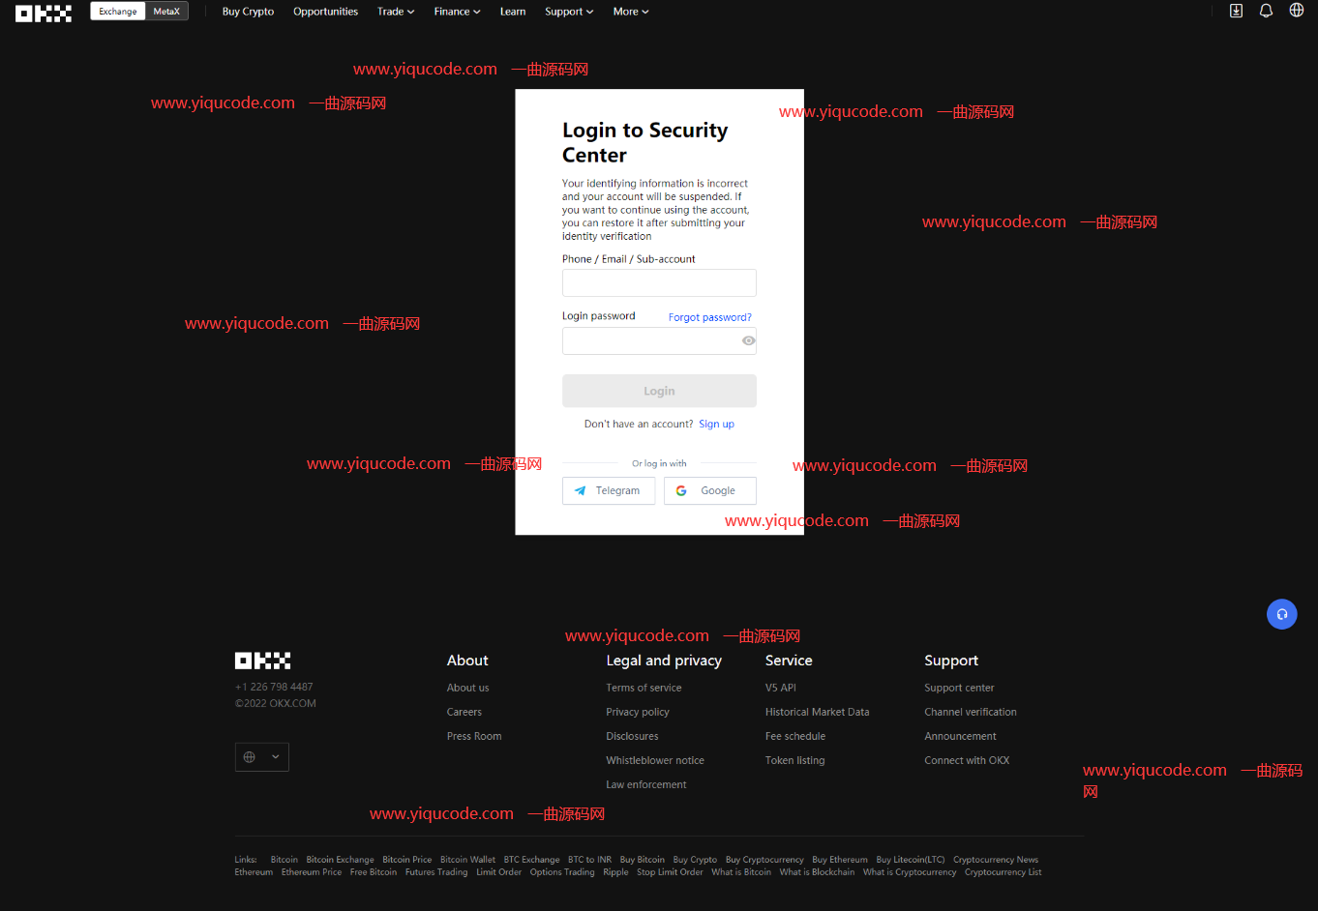Log in with Google
1318x911 pixels.
[x=710, y=491]
